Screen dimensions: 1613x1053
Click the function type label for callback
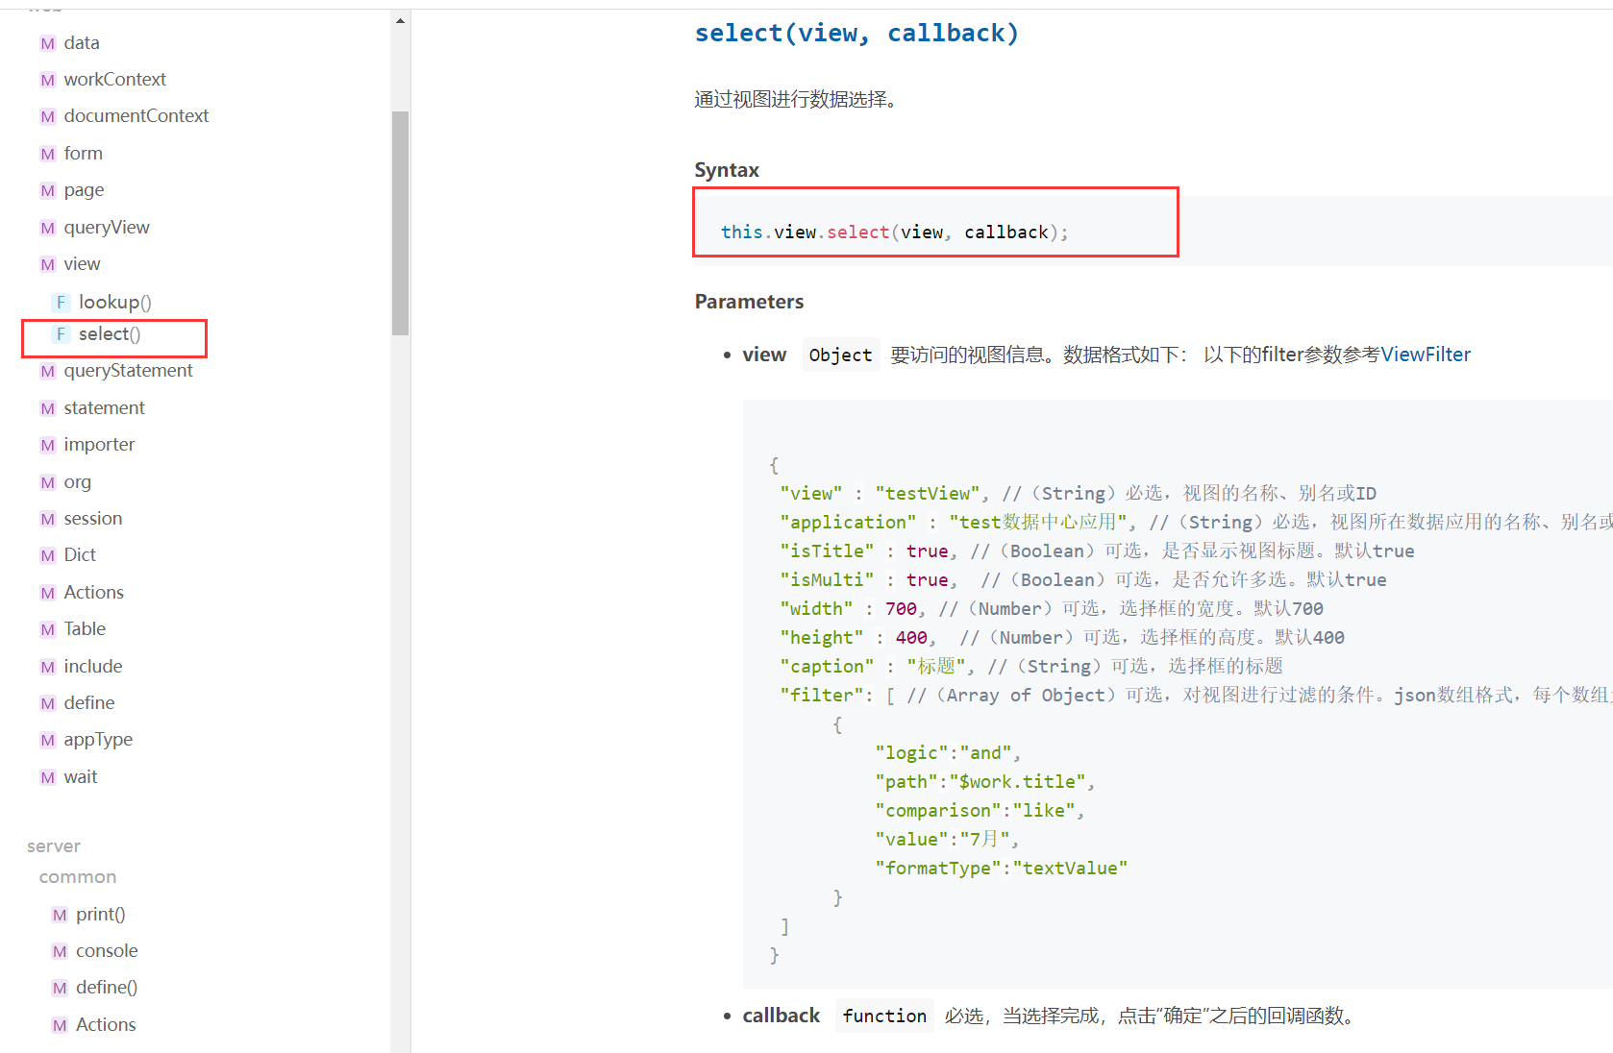tap(885, 1016)
